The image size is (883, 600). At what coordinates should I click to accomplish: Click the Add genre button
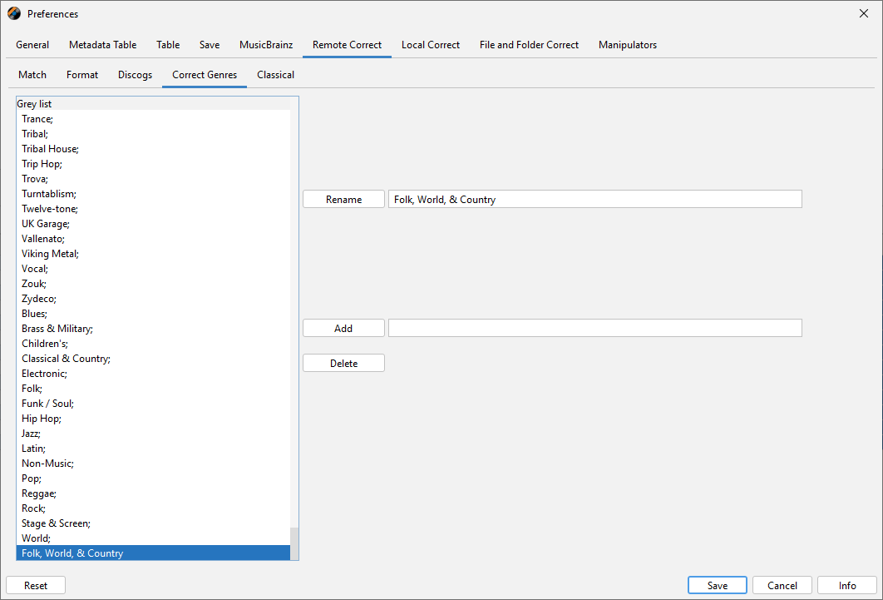[343, 329]
